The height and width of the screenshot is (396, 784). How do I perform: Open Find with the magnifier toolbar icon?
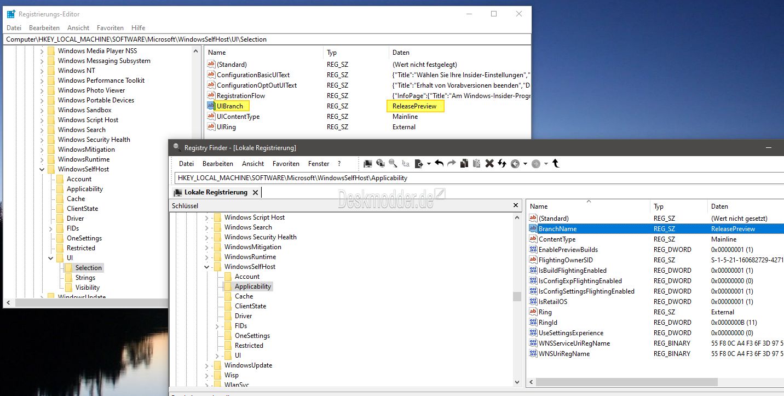pos(393,164)
